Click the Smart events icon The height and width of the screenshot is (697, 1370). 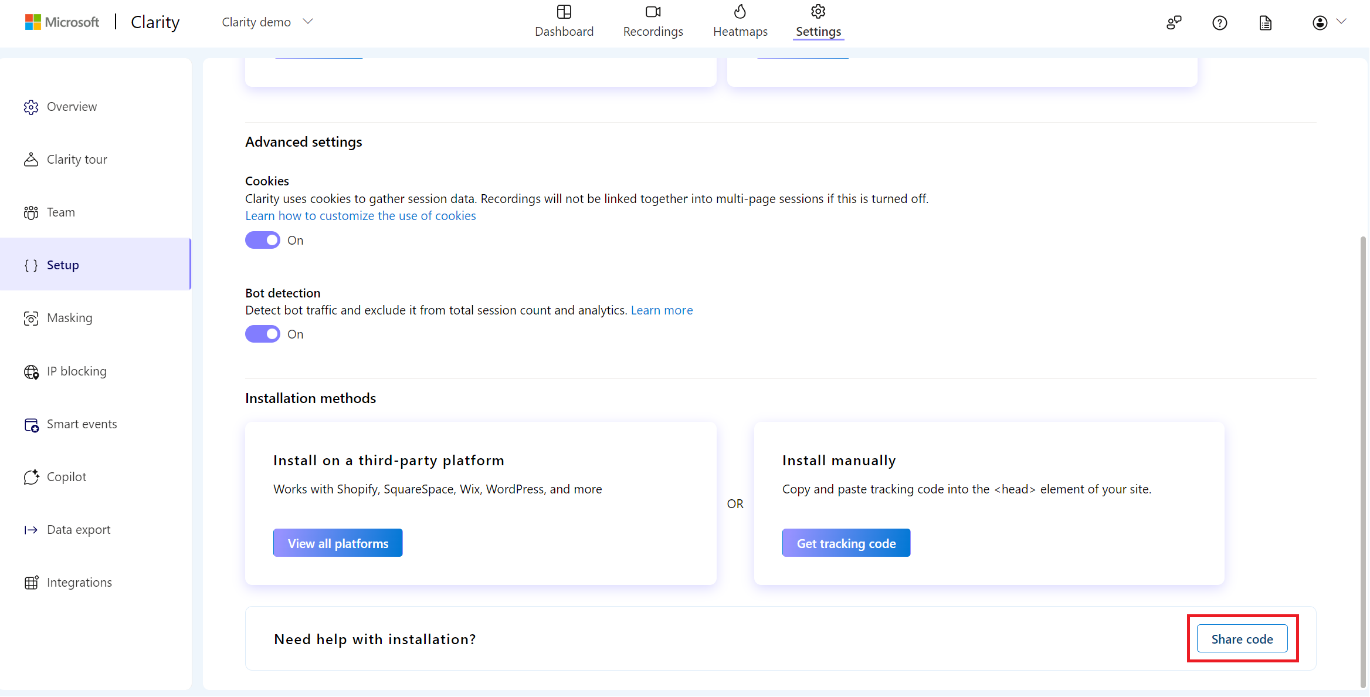tap(31, 424)
